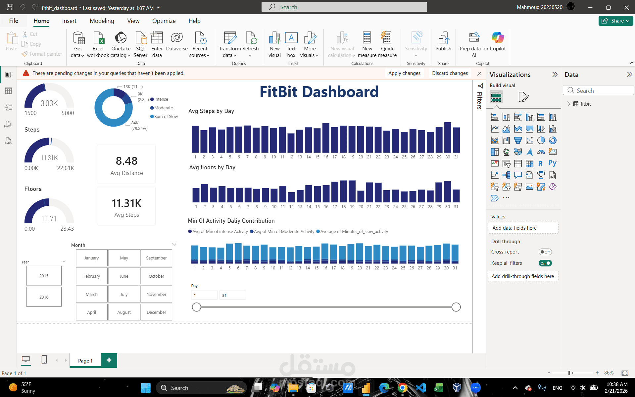
Task: Toggle the June month slicer tile
Action: tap(124, 276)
